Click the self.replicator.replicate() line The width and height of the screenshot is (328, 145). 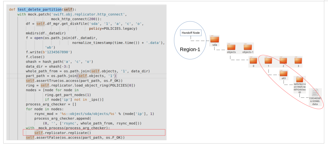[x=63, y=133]
